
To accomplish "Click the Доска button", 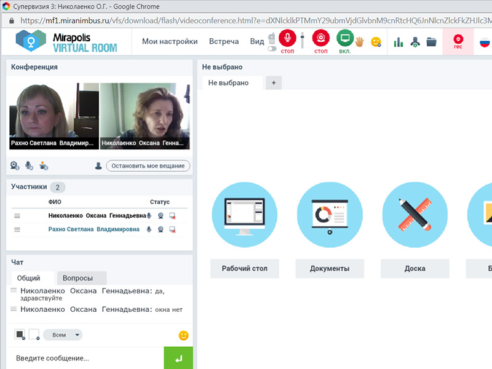I will click(415, 269).
